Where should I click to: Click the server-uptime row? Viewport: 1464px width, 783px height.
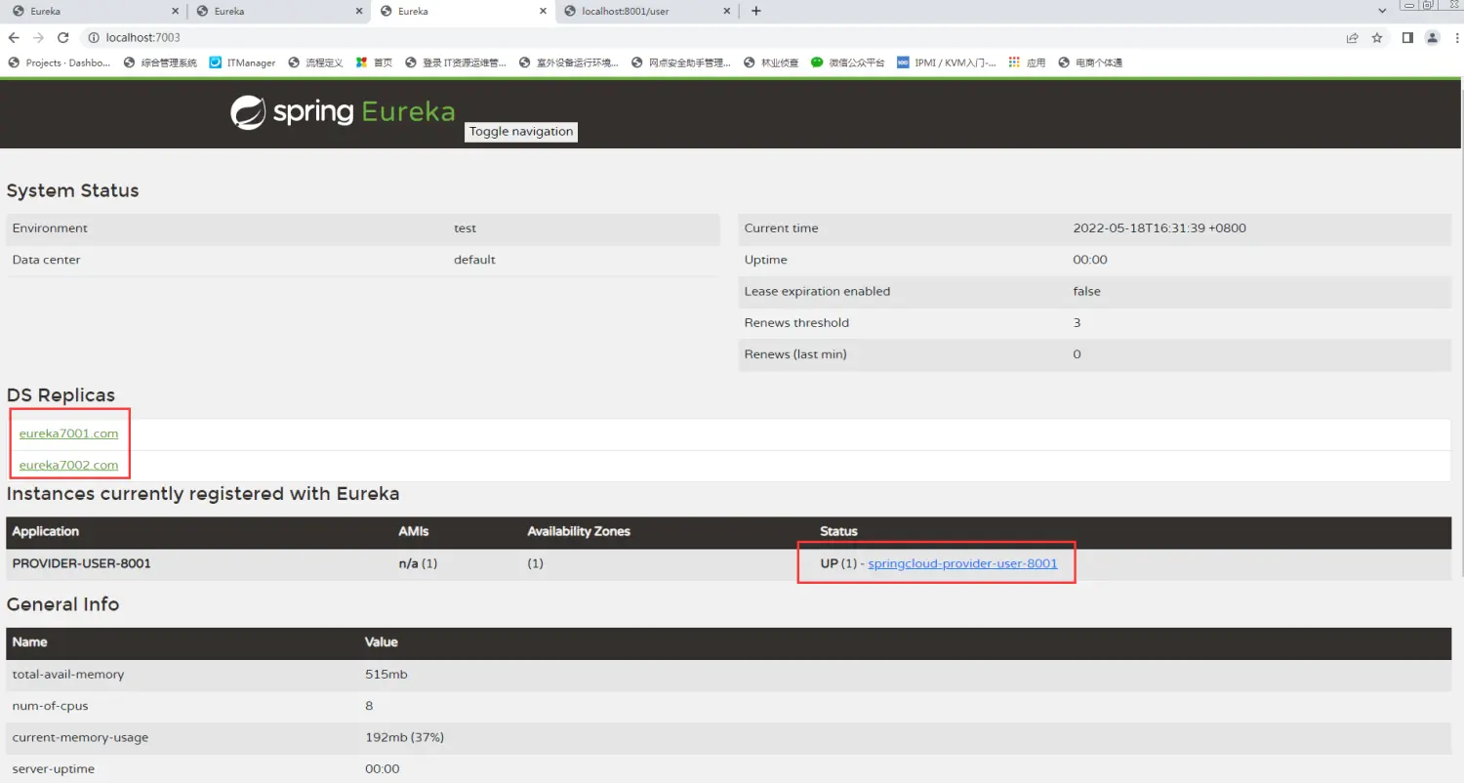[729, 768]
